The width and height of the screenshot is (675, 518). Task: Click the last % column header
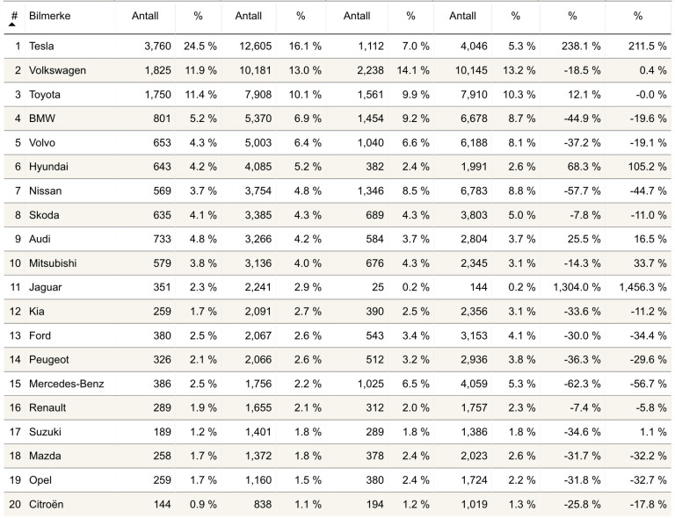638,16
